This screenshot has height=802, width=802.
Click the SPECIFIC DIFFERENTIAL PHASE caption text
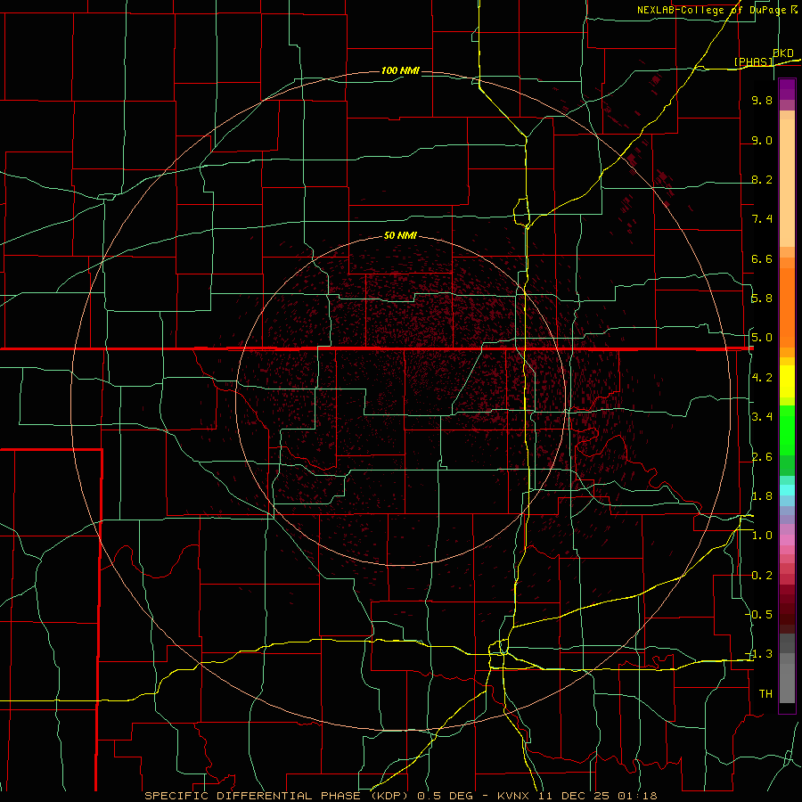click(253, 796)
